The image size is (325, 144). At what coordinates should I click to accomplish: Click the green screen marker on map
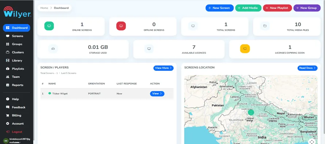[x=251, y=113]
